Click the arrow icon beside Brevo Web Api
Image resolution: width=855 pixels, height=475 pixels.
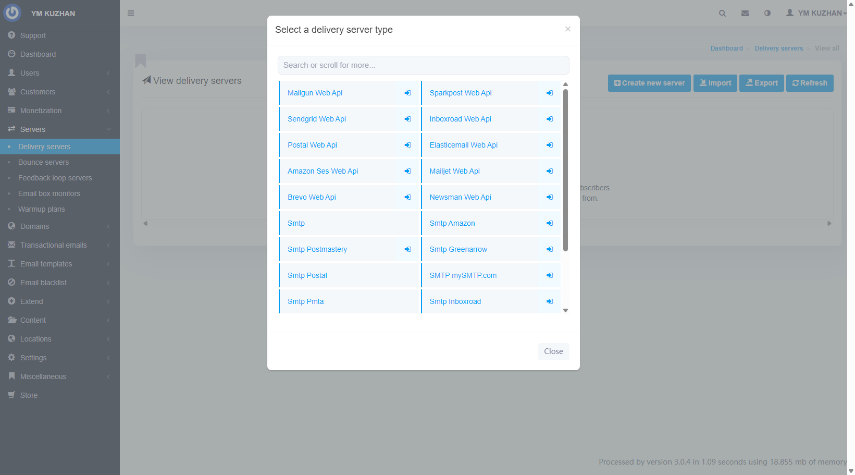coord(407,197)
